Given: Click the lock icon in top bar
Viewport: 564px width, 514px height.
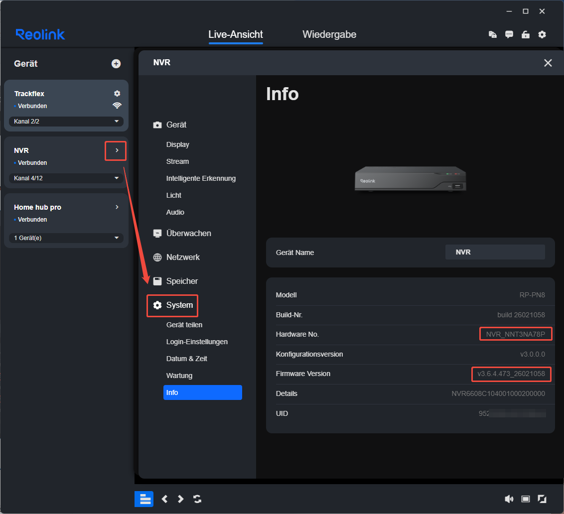Looking at the screenshot, I should 526,34.
